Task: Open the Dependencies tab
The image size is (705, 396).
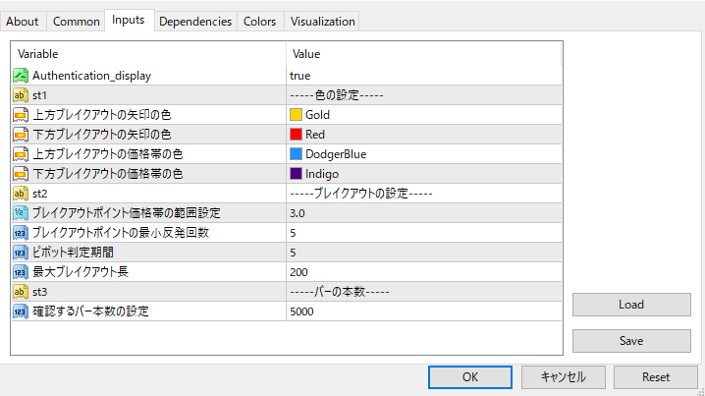Action: tap(195, 21)
